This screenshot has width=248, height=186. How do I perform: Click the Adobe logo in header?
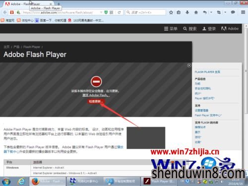point(230,29)
